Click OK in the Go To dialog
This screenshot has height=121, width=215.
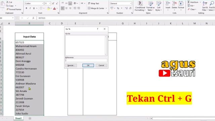(x=88, y=66)
